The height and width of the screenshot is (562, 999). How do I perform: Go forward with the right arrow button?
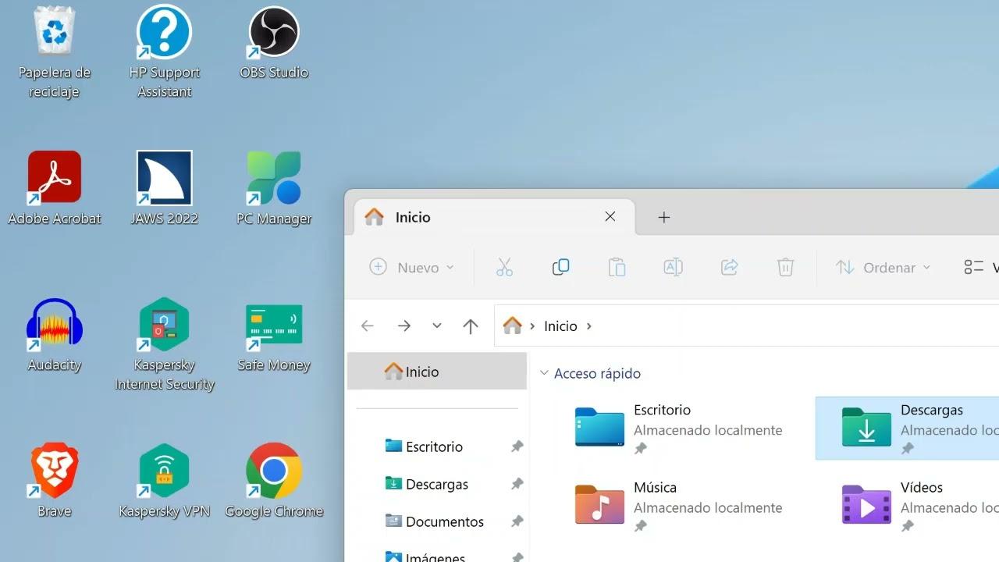tap(404, 326)
